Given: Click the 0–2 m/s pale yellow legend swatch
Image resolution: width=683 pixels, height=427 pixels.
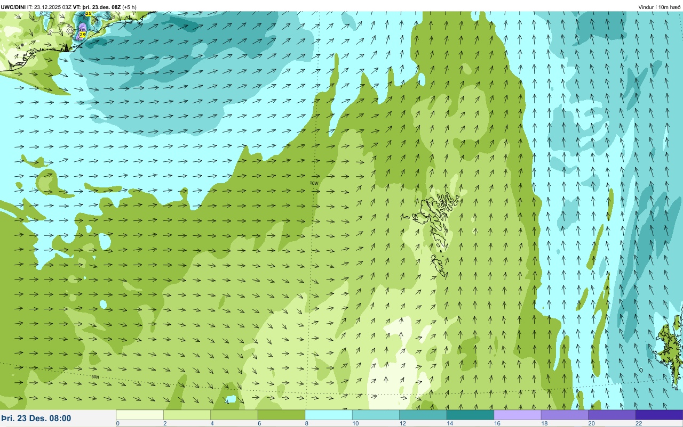Looking at the screenshot, I should [140, 415].
